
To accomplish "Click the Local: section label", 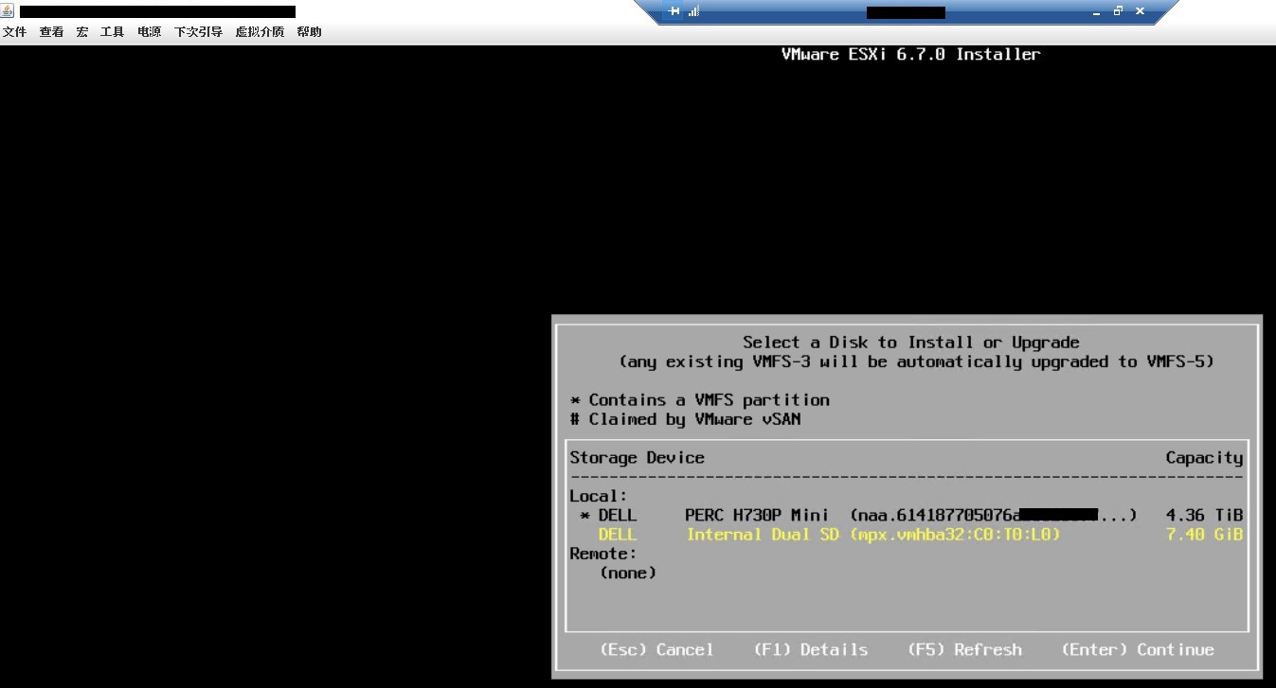I will pos(599,496).
